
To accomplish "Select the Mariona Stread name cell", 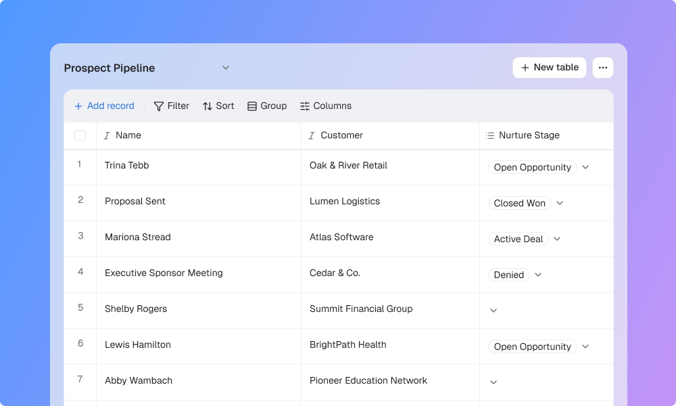I will point(199,239).
